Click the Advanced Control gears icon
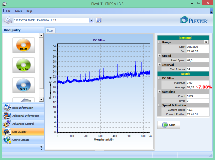This screenshot has width=215, height=160. [7, 123]
